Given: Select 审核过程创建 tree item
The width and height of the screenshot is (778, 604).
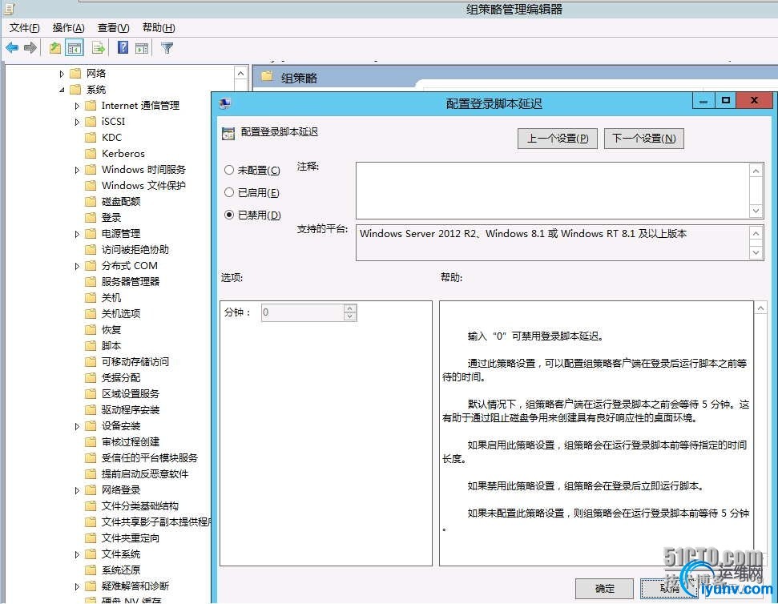Looking at the screenshot, I should [131, 442].
